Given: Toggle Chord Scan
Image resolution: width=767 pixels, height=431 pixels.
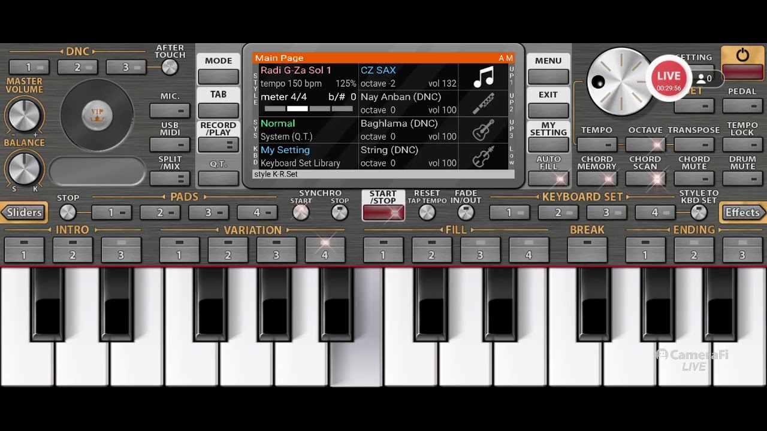Looking at the screenshot, I should click(x=645, y=178).
